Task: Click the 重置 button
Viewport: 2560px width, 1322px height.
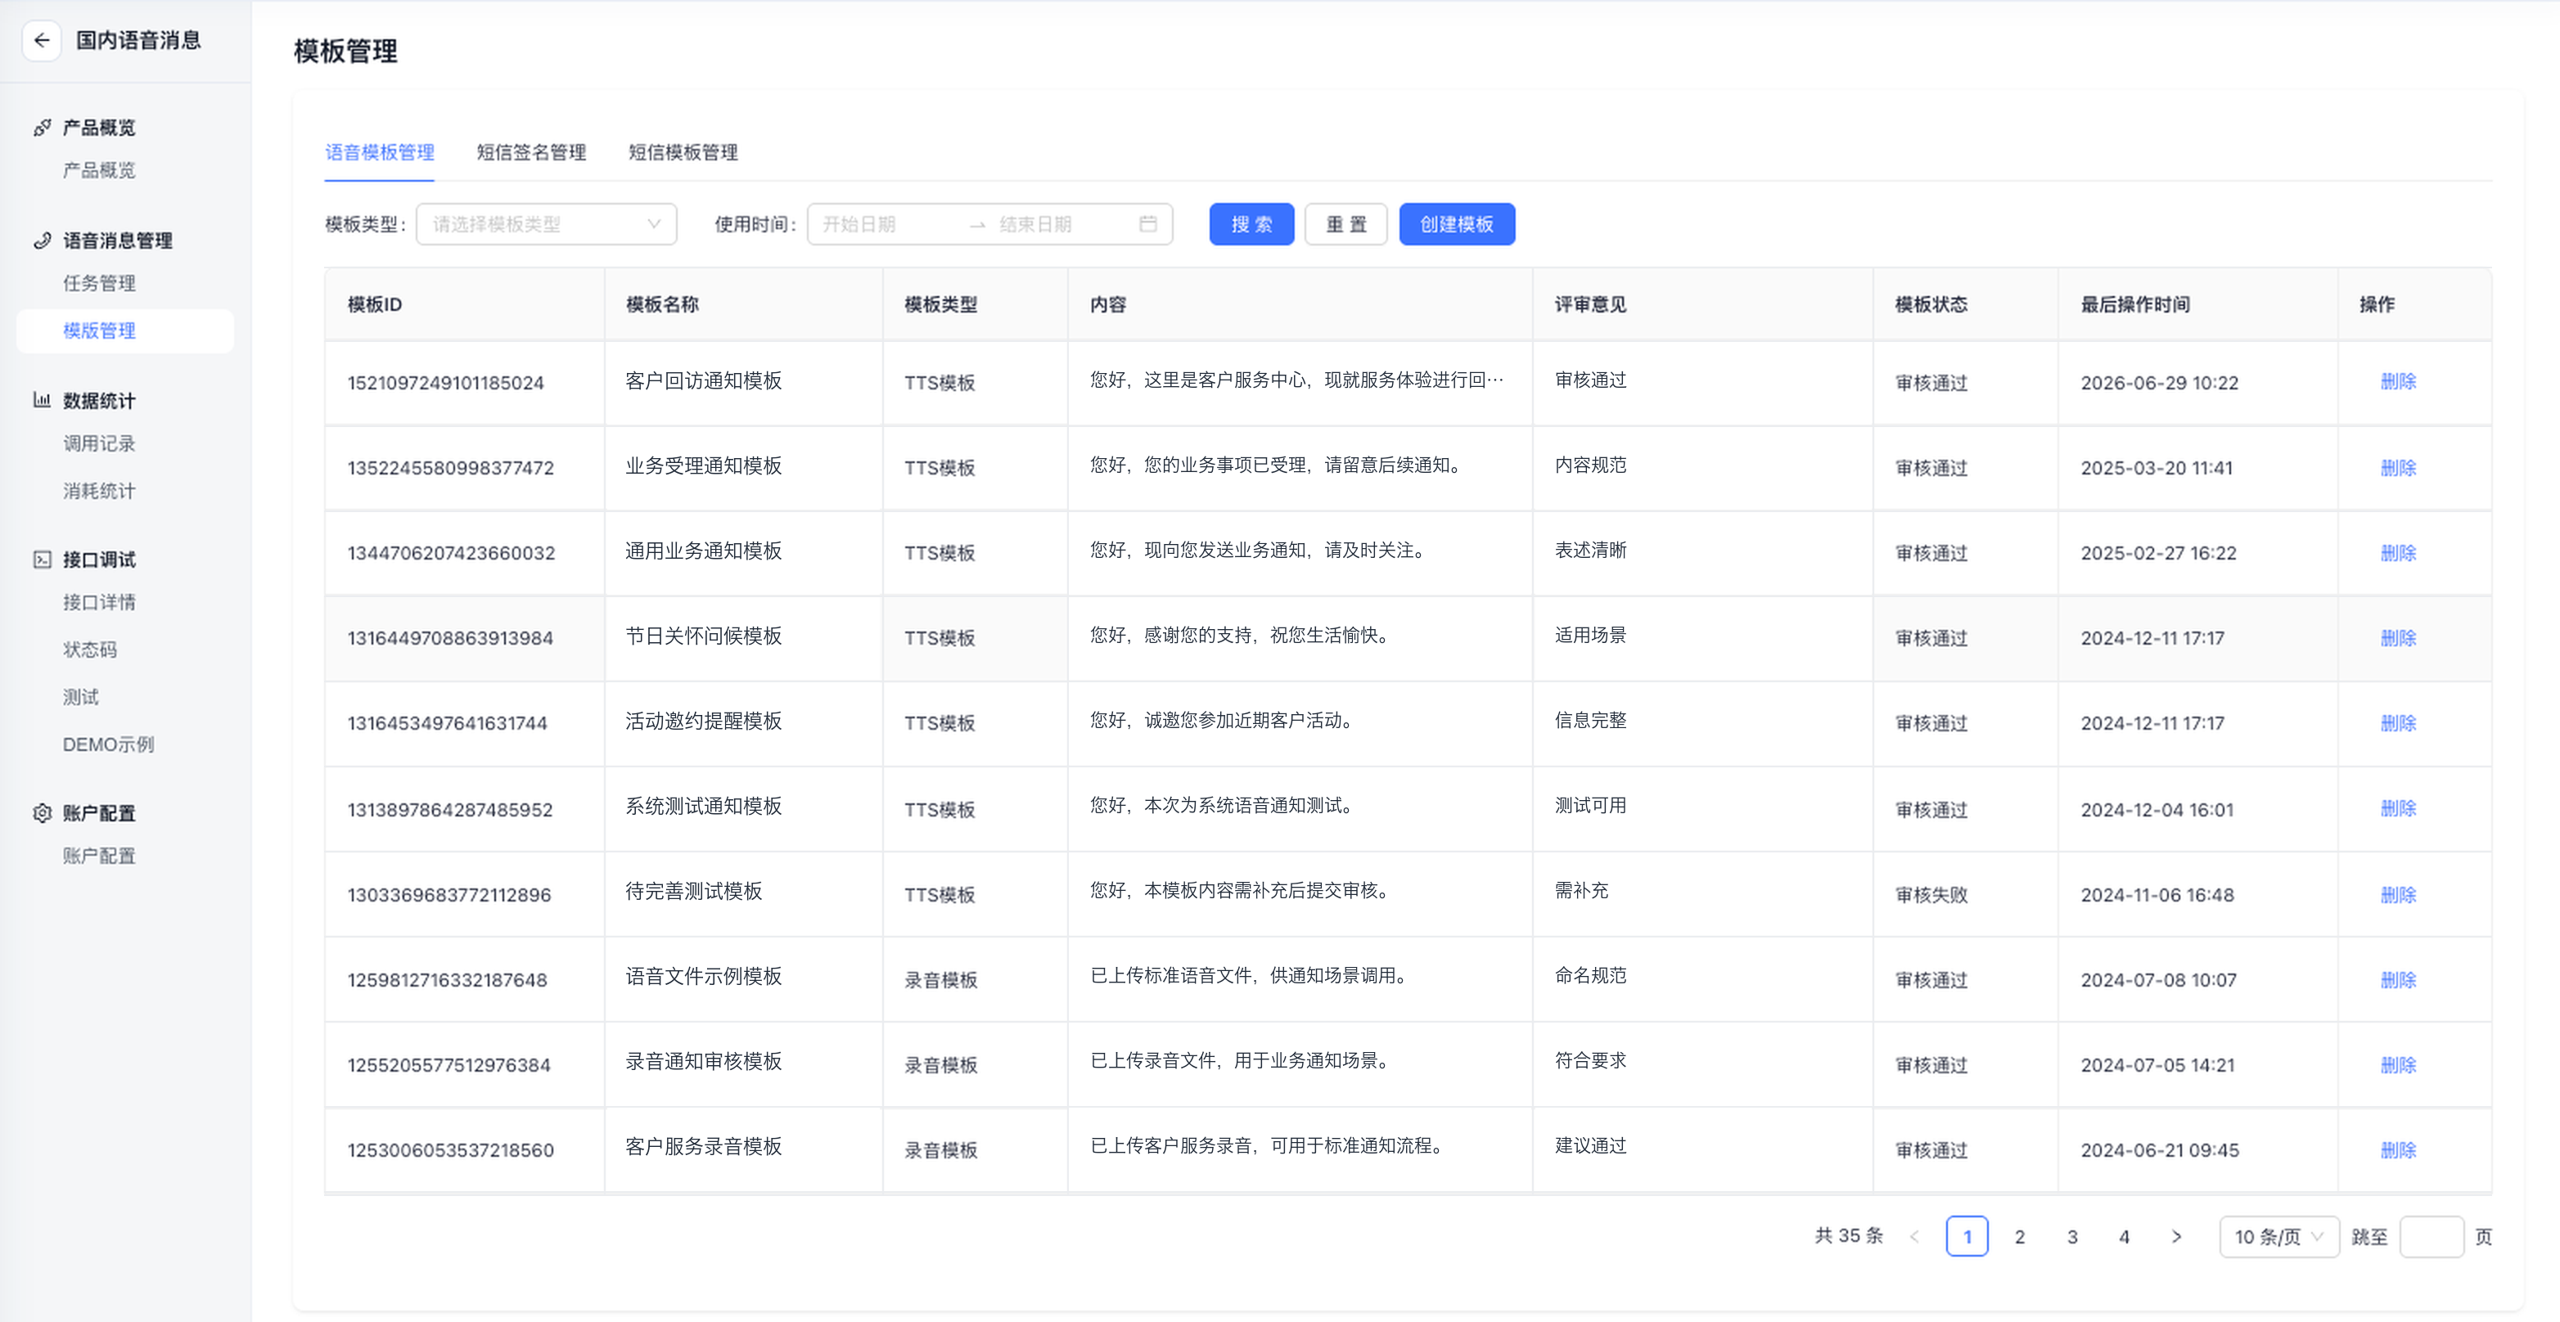Action: [1345, 223]
